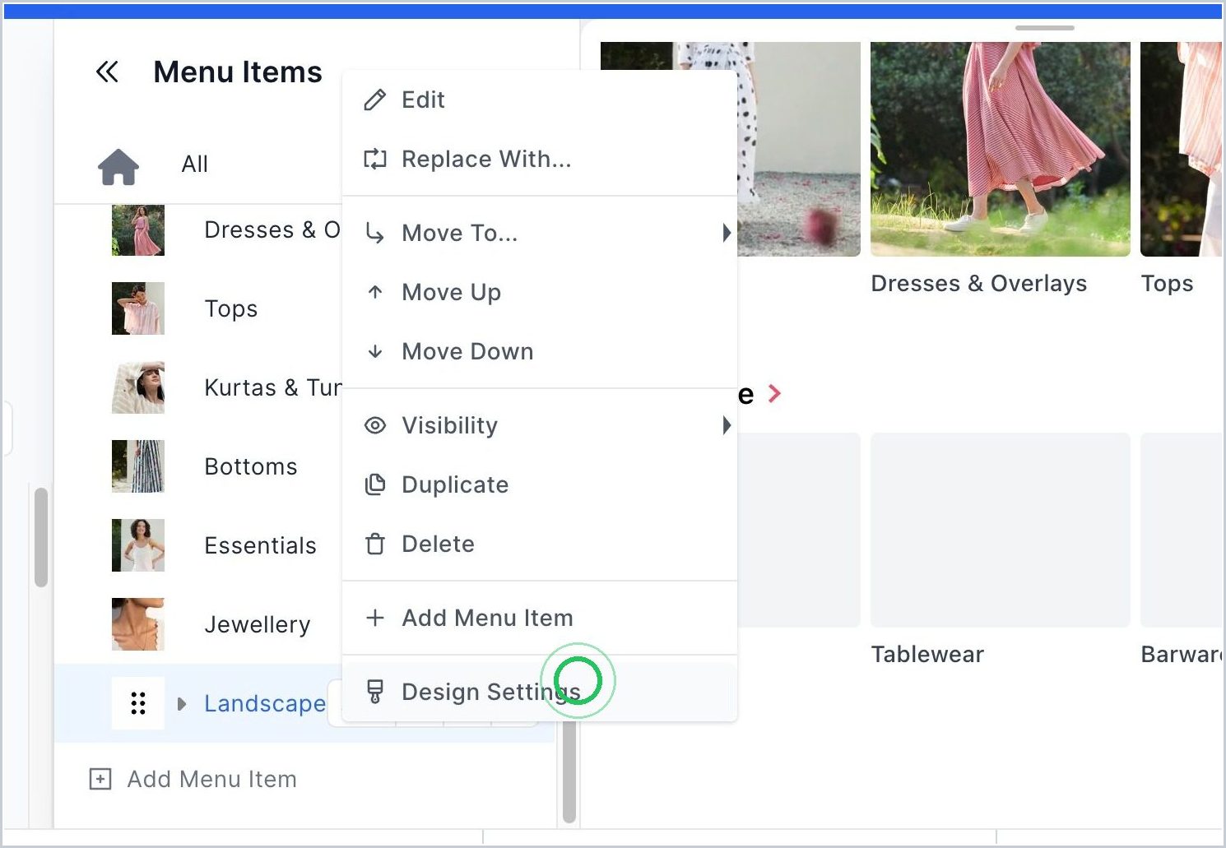Select Duplicate in the context menu
The height and width of the screenshot is (848, 1226).
[x=540, y=484]
